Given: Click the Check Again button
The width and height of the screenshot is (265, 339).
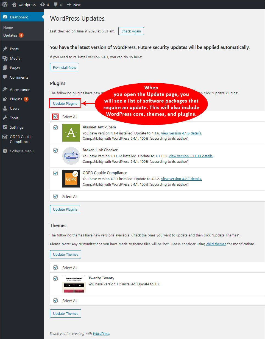Looking at the screenshot, I should [x=131, y=31].
